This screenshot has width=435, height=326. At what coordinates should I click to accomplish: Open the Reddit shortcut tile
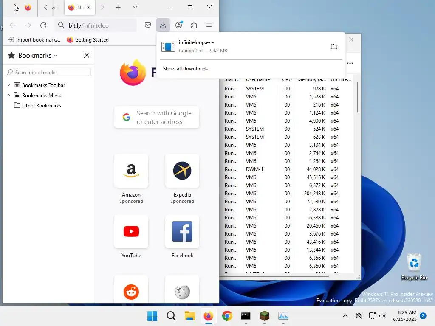point(131,289)
